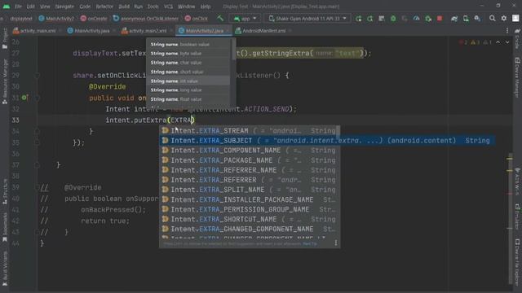Click Attach Debugger to Android Process icon
Screen dimensions: 522x293
point(428,19)
